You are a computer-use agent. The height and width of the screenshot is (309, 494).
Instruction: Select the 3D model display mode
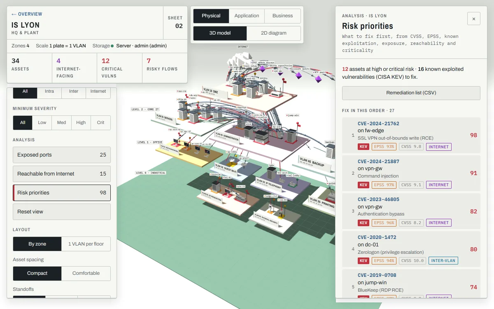coord(220,33)
